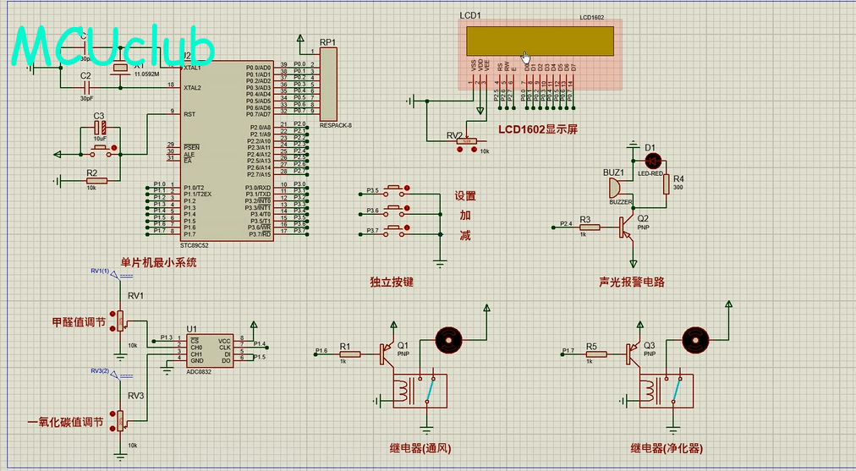Select the ADC0832 chip U1
The image size is (856, 471).
pos(209,348)
